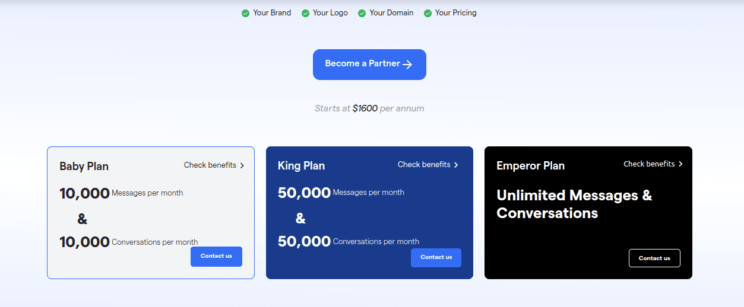This screenshot has height=307, width=744.
Task: Click the green check next to Your Logo
Action: (x=305, y=13)
